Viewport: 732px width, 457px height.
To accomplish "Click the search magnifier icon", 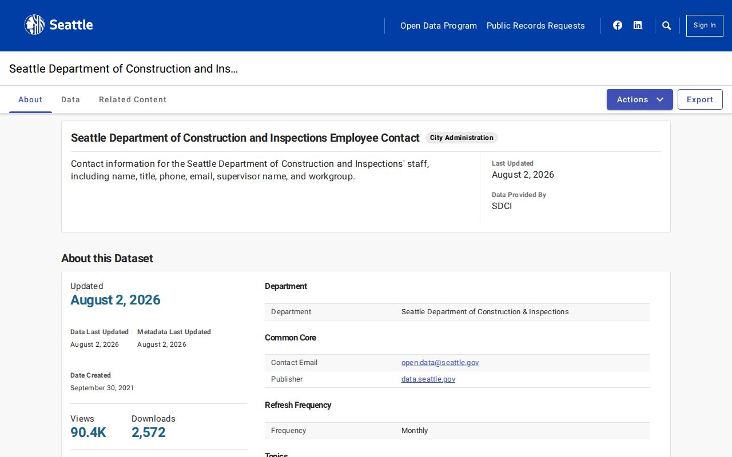I will point(667,25).
